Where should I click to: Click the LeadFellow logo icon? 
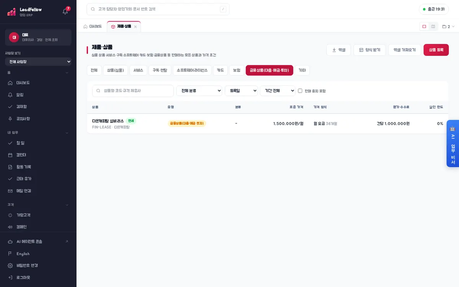click(12, 11)
